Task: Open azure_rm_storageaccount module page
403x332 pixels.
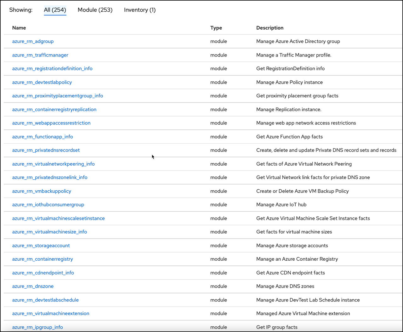Action: [x=41, y=245]
